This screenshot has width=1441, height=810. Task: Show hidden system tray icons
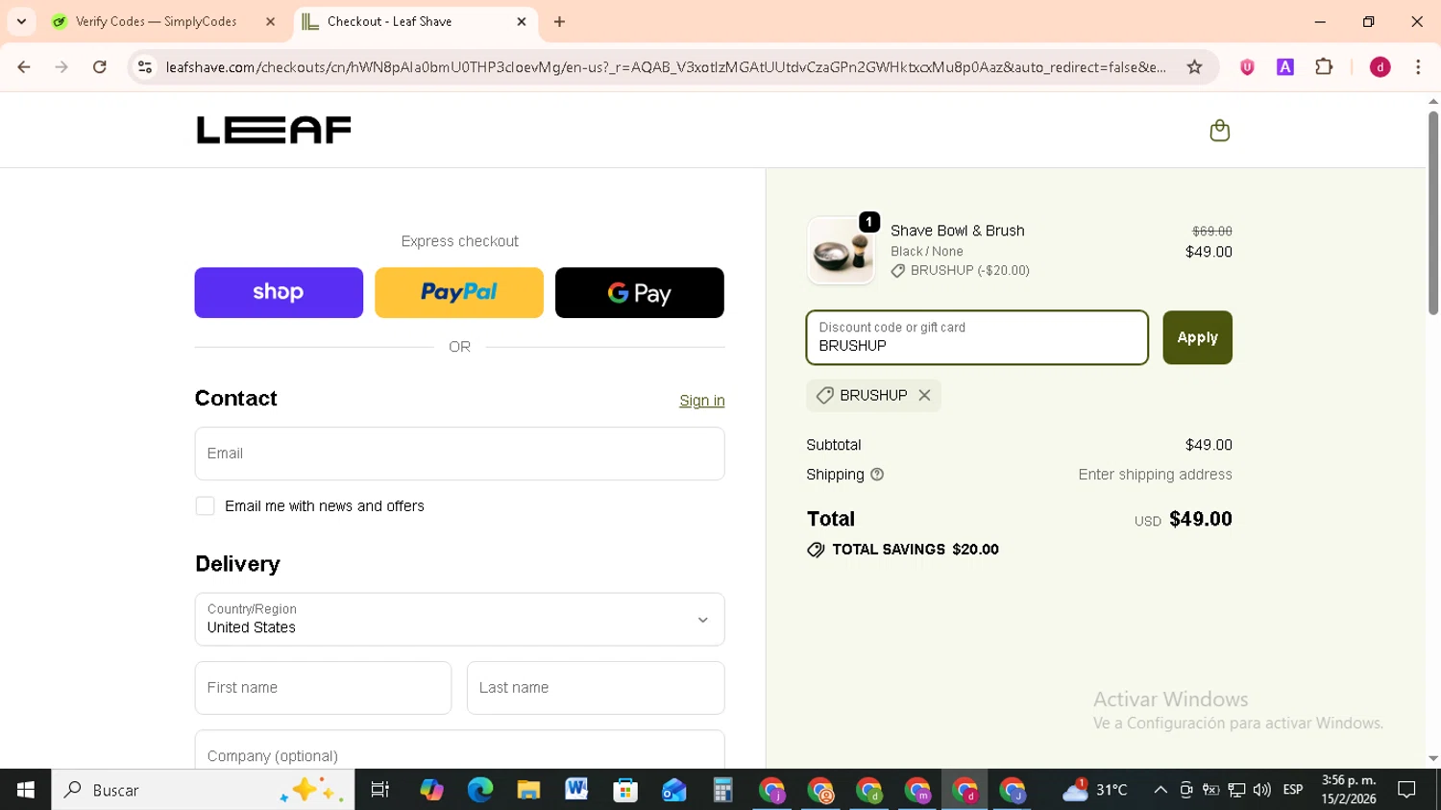click(x=1160, y=790)
